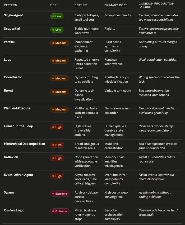185x225 pixels.
Task: Select the COMMON PRODUCTION FAILURE header
Action: 156,5
